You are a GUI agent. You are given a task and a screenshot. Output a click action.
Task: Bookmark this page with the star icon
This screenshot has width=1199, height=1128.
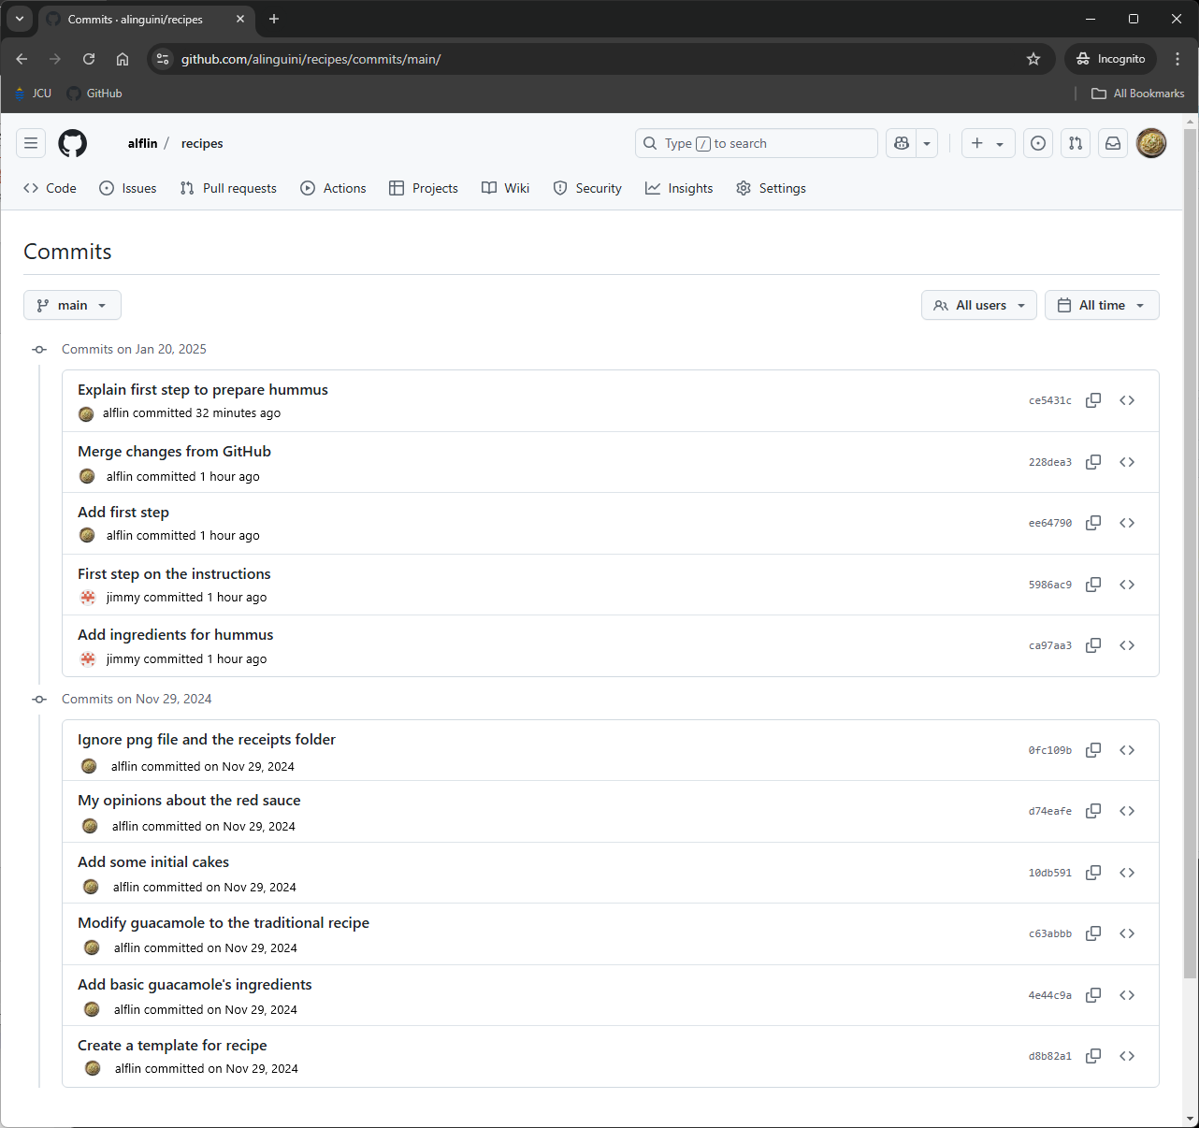[x=1033, y=58]
